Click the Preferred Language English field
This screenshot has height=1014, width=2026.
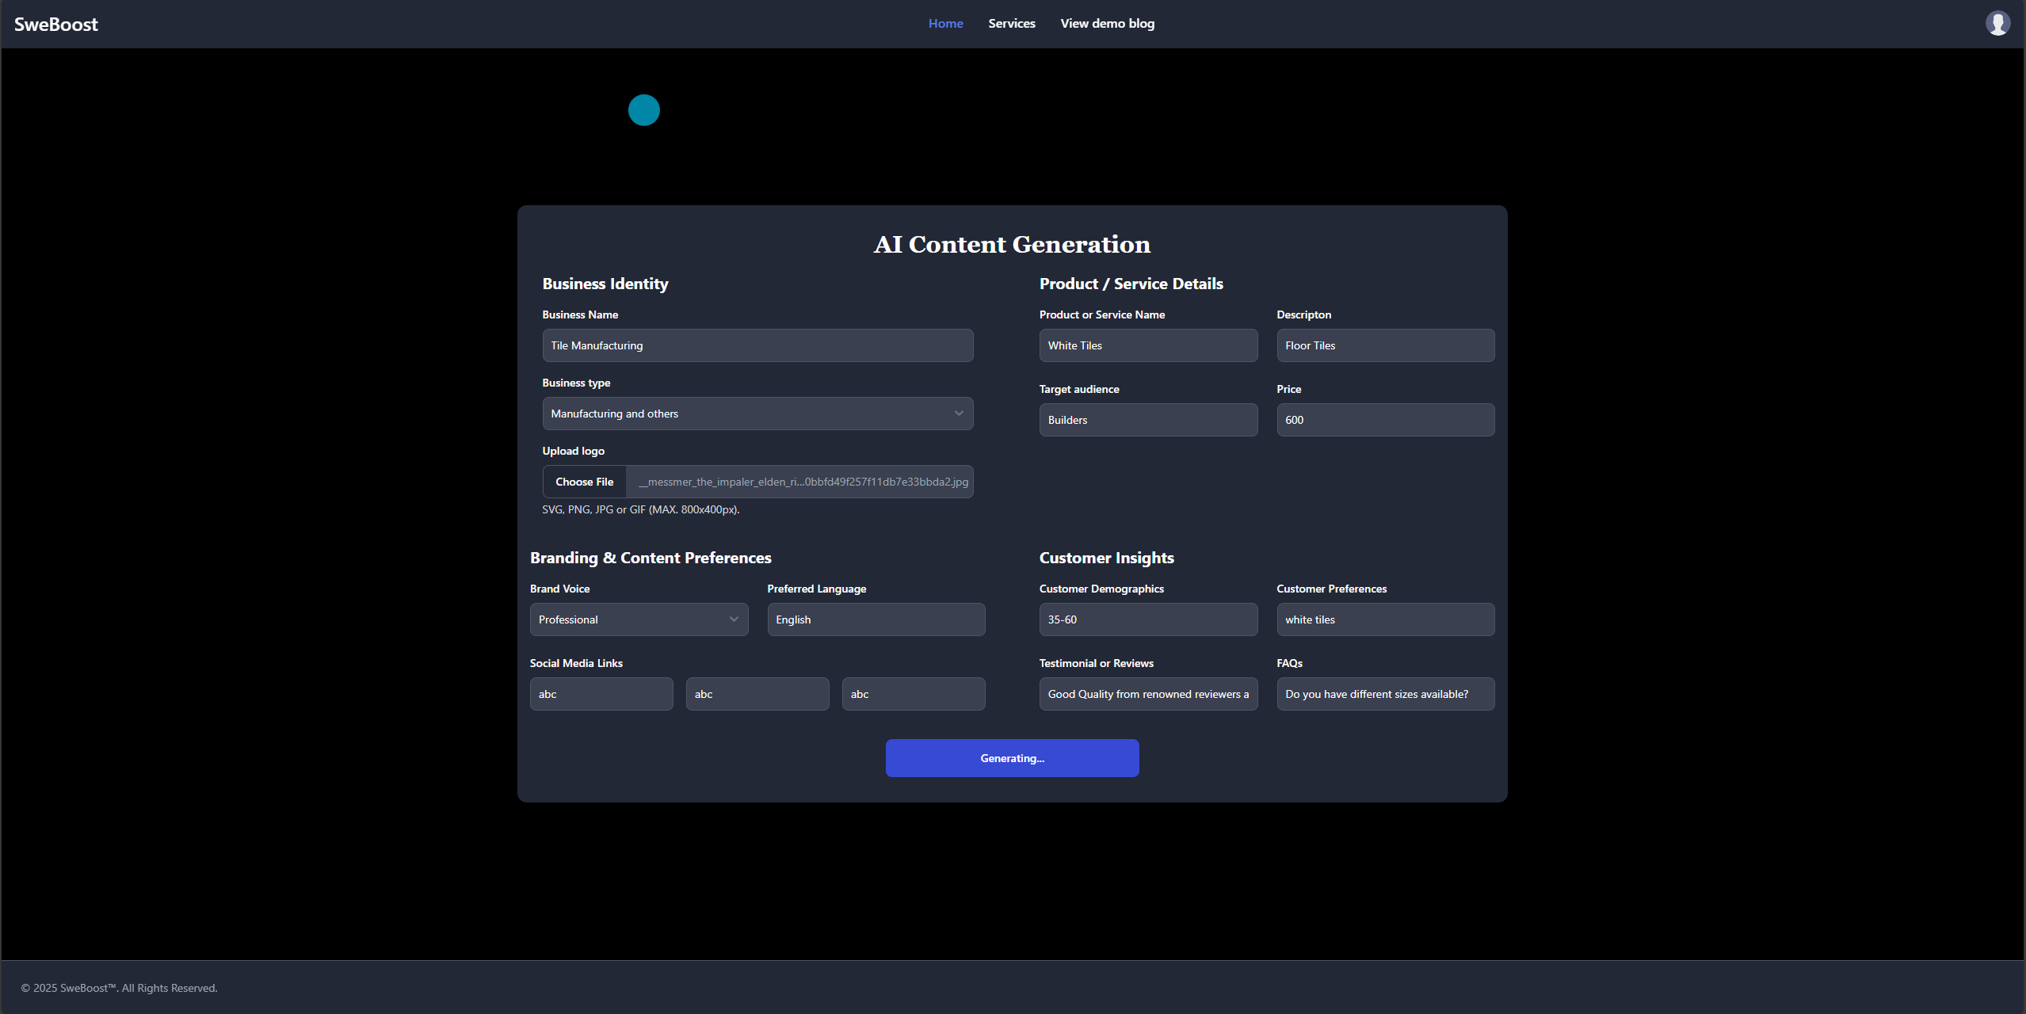[876, 619]
